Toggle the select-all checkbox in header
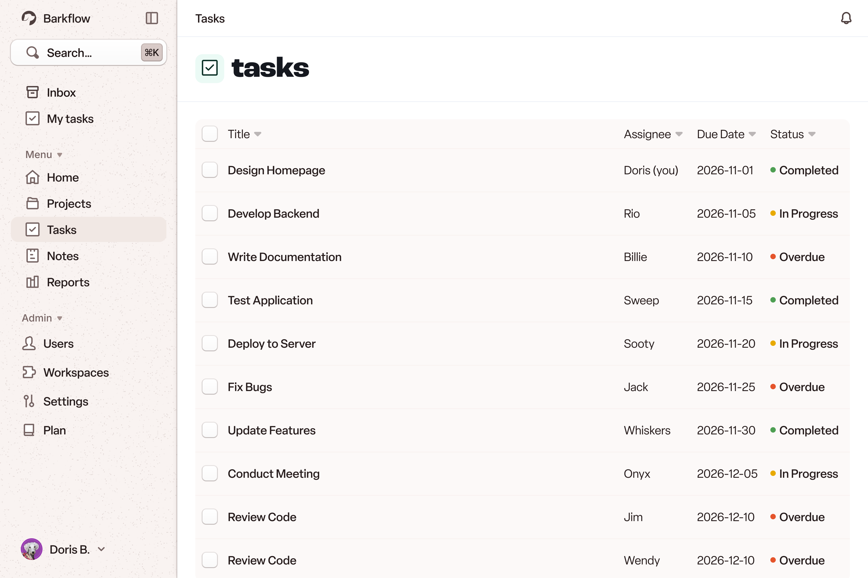The image size is (868, 578). point(210,134)
